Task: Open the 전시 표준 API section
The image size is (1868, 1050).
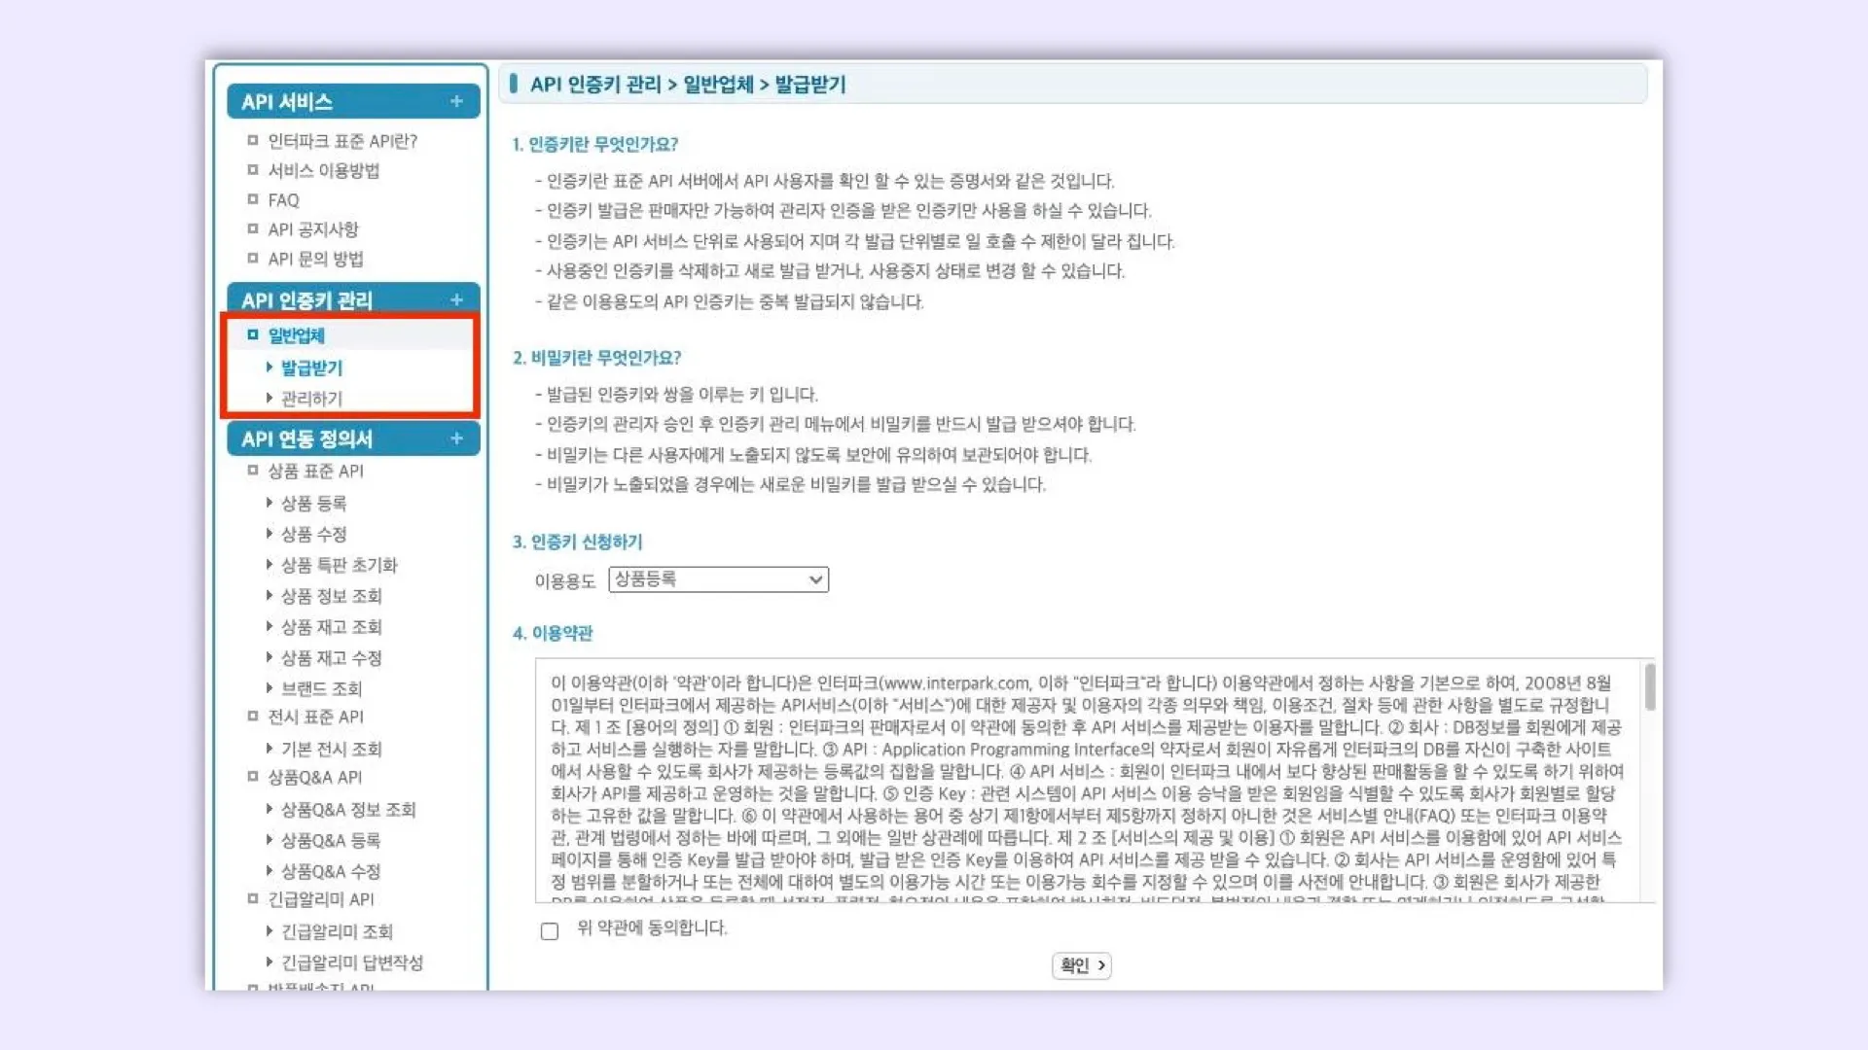Action: tap(315, 717)
